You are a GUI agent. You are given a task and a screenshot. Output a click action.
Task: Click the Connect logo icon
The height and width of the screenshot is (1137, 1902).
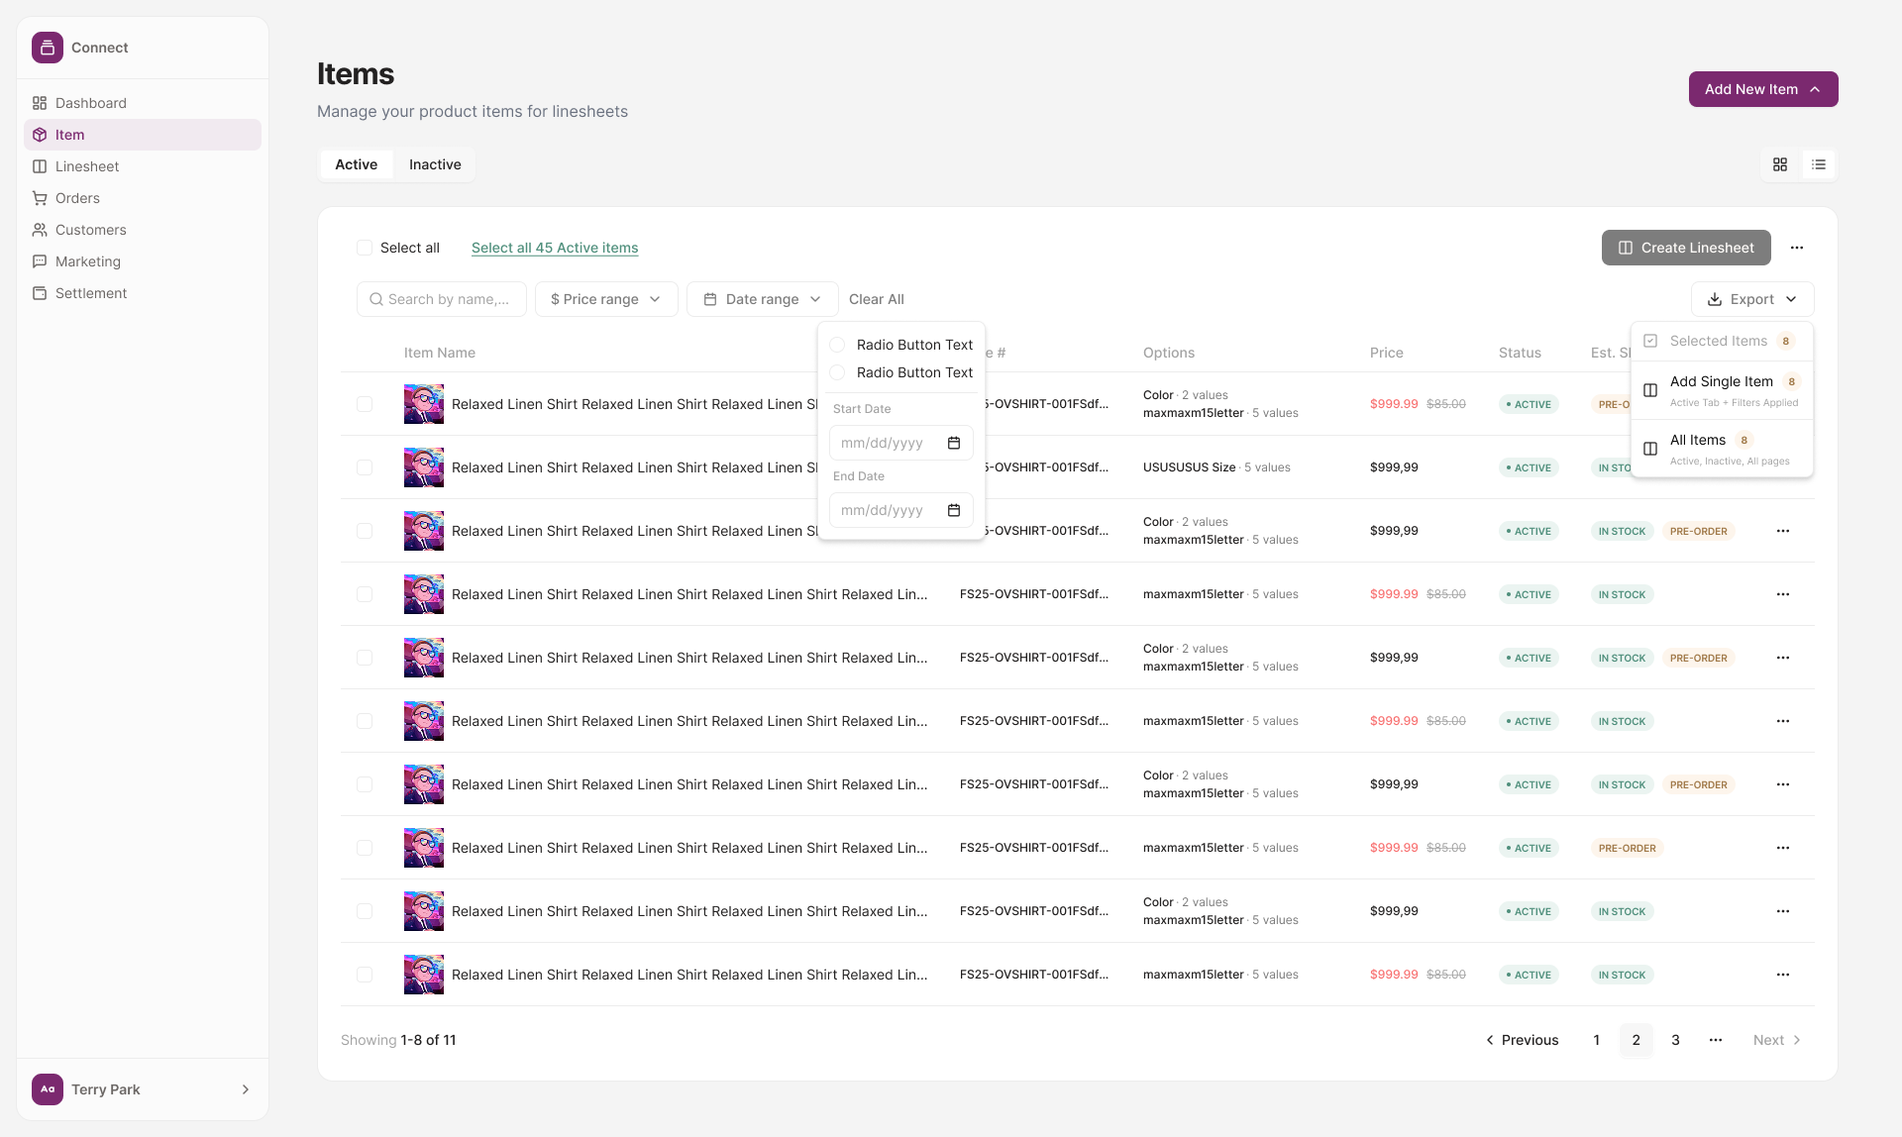click(x=48, y=48)
